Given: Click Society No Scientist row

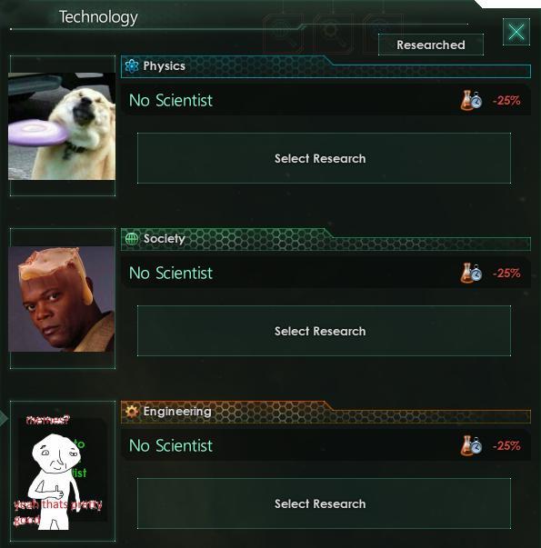Looking at the screenshot, I should (326, 273).
